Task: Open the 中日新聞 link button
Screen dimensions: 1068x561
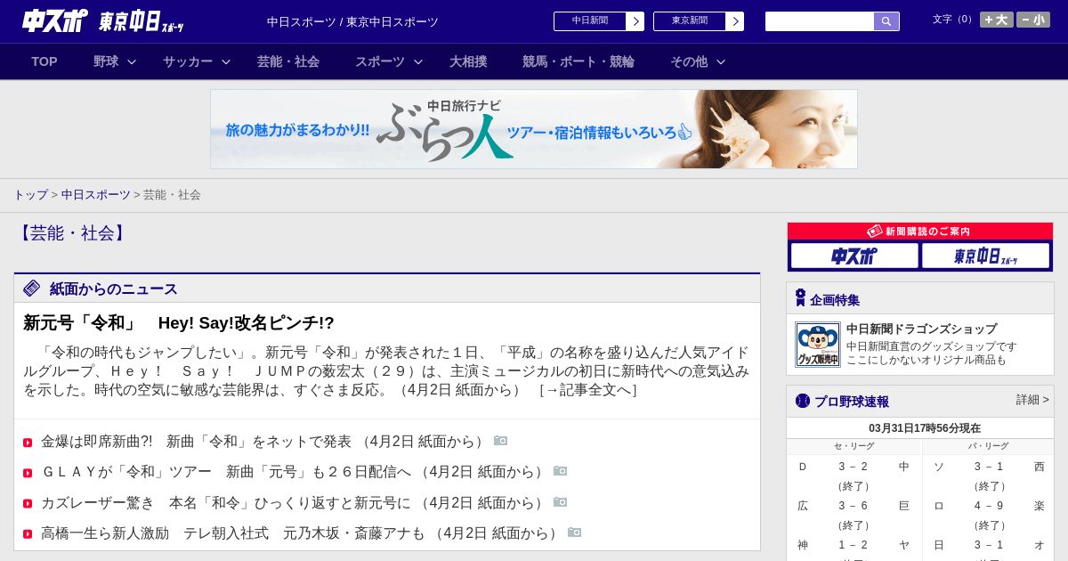Action: [x=589, y=21]
